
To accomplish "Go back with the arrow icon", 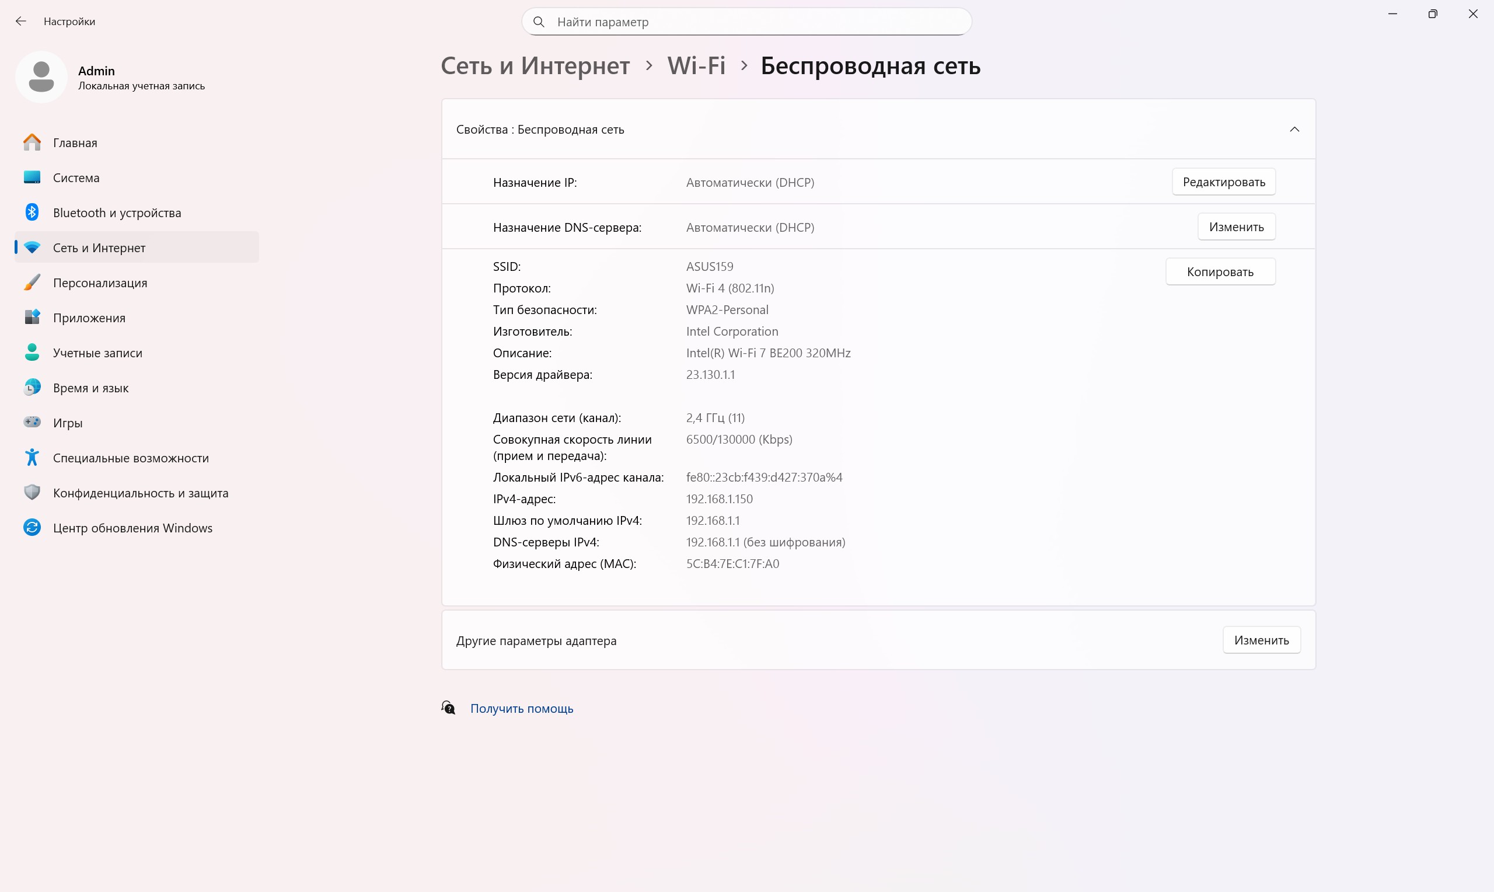I will (21, 22).
